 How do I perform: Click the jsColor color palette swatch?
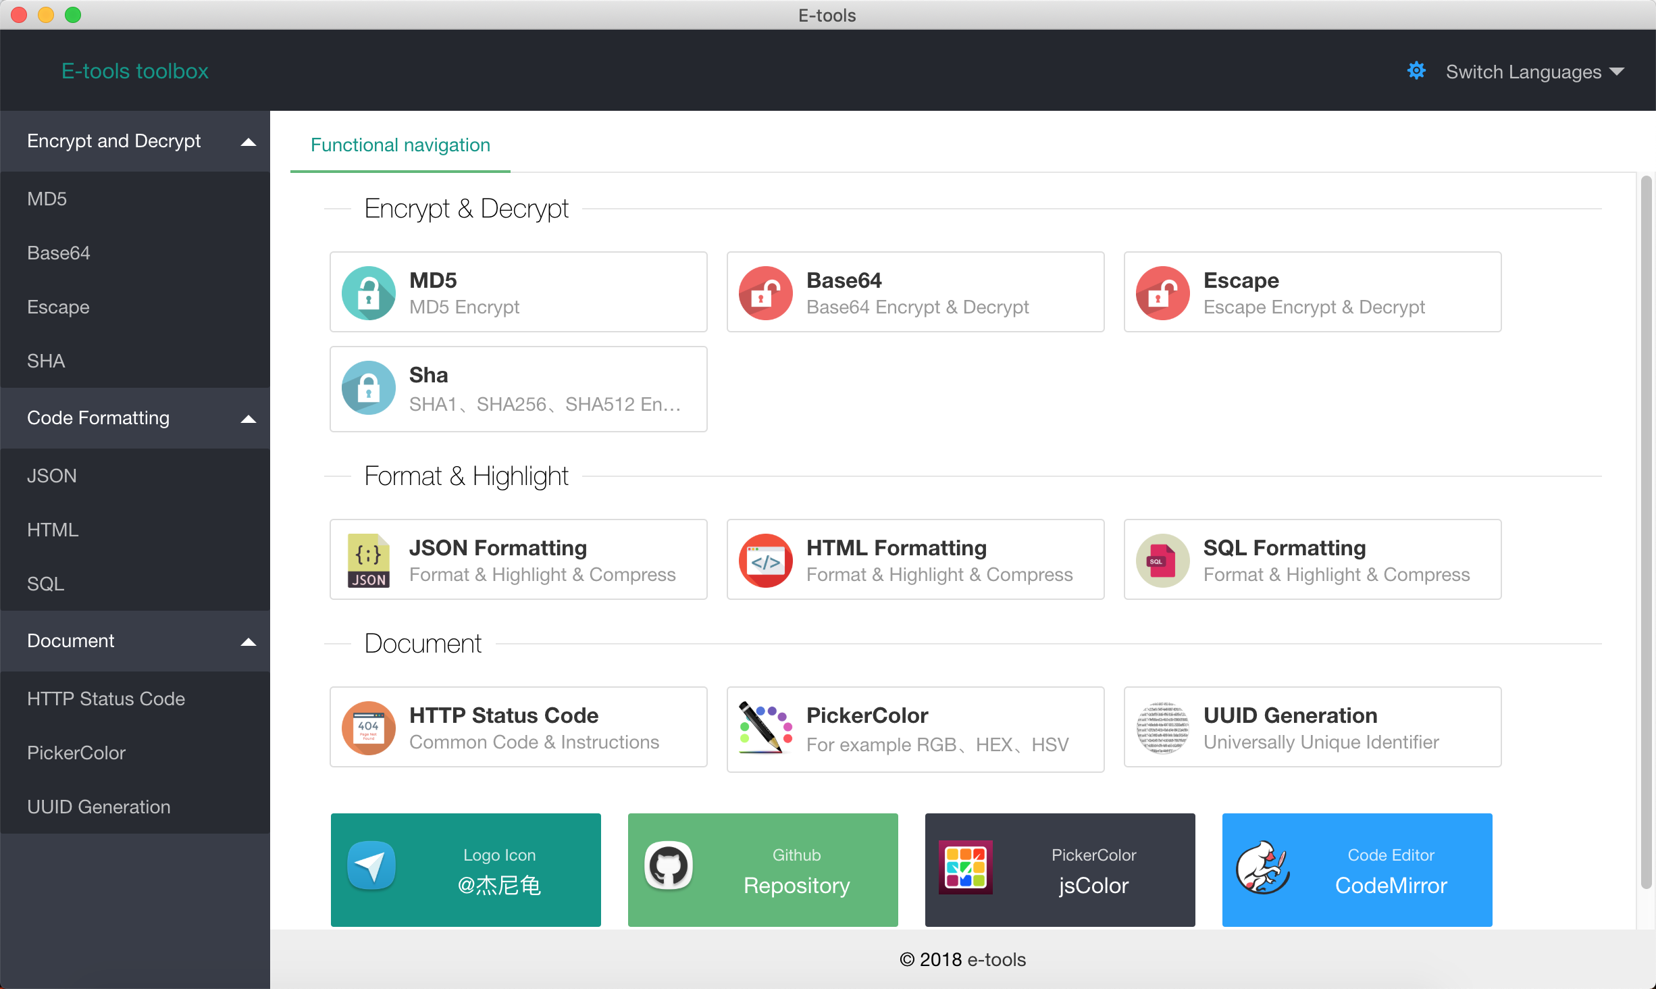click(x=965, y=868)
